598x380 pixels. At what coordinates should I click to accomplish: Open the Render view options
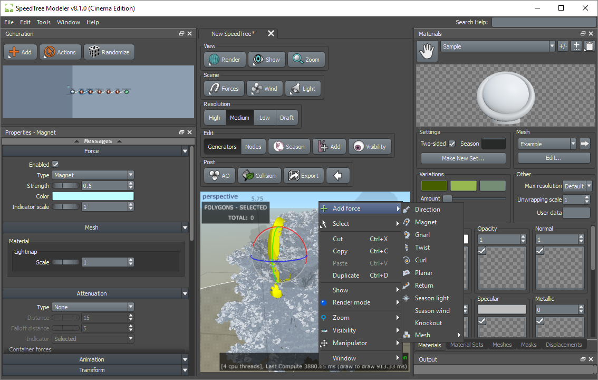(x=225, y=60)
